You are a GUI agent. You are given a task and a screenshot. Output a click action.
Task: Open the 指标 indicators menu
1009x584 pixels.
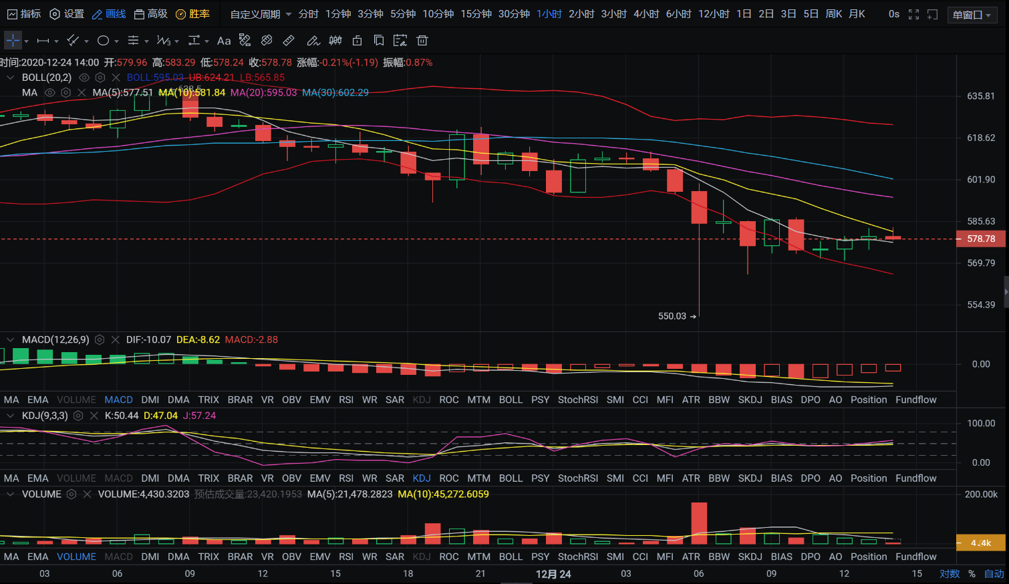tap(24, 14)
